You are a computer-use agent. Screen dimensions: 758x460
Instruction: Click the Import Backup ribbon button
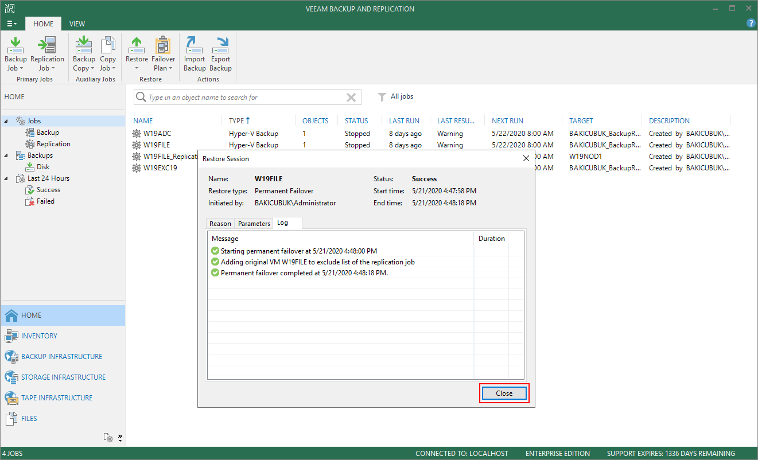(195, 54)
